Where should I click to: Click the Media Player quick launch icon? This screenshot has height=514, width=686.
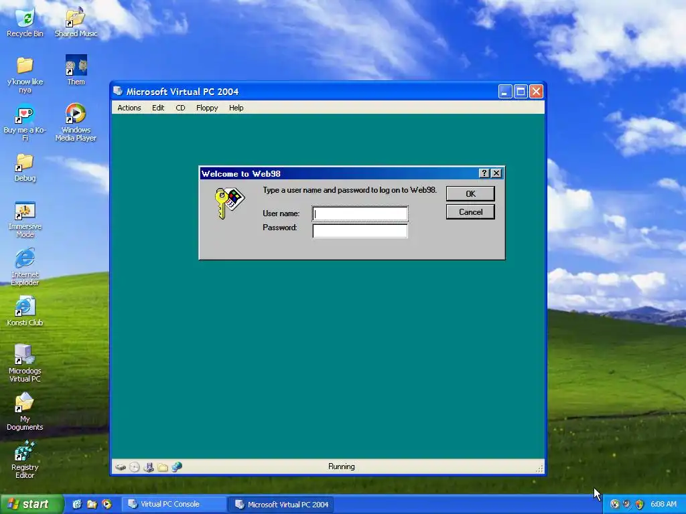click(107, 505)
